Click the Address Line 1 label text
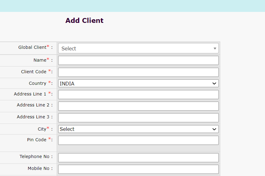The width and height of the screenshot is (265, 176). pyautogui.click(x=30, y=94)
